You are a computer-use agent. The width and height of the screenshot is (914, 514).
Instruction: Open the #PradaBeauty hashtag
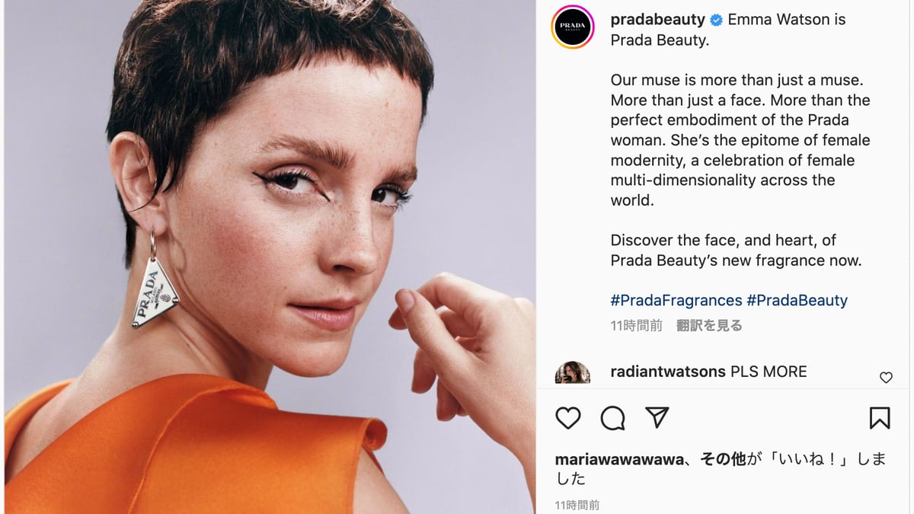point(797,300)
